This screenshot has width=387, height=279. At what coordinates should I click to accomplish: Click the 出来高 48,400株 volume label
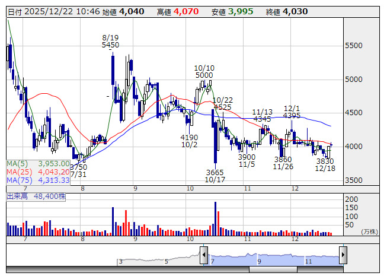tap(36, 196)
